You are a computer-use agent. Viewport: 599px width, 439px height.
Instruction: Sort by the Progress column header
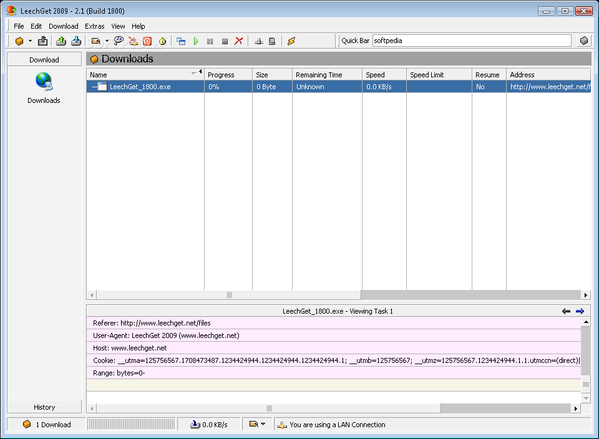click(228, 75)
